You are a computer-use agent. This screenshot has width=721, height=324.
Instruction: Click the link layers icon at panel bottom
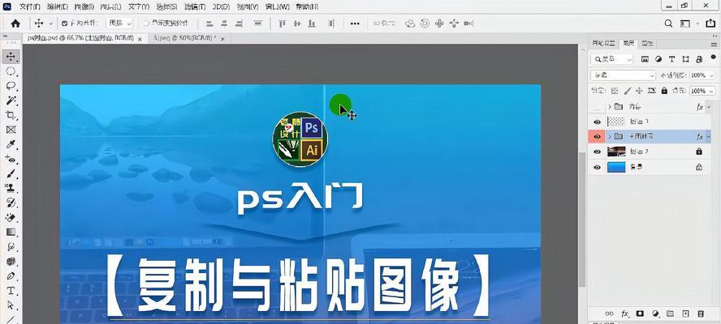coord(609,314)
